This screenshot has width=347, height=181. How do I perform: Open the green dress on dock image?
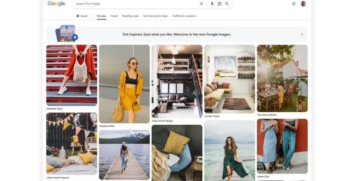point(230,151)
